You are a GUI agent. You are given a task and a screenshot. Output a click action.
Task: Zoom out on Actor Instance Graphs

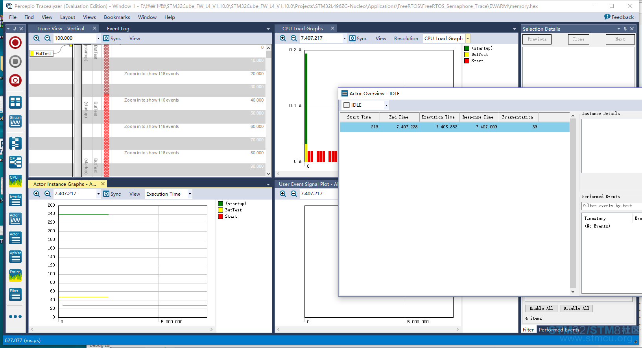48,194
